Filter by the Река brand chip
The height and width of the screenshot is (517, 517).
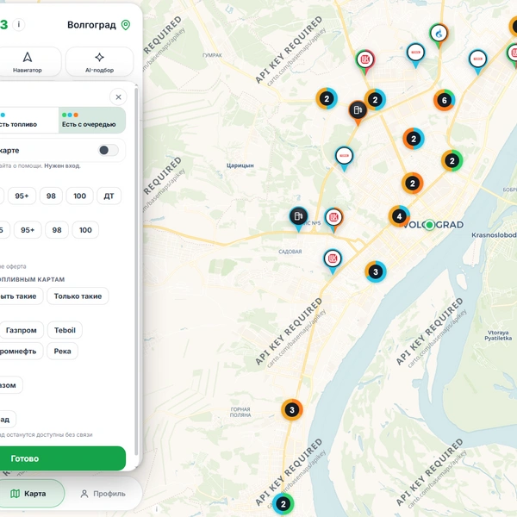[x=62, y=352]
